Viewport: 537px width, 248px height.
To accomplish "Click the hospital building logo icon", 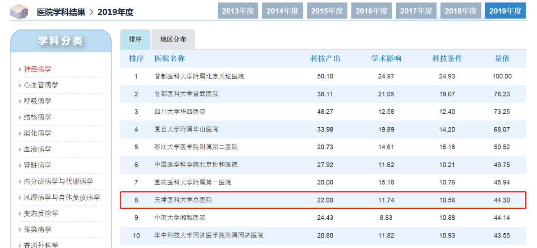I will (x=19, y=12).
